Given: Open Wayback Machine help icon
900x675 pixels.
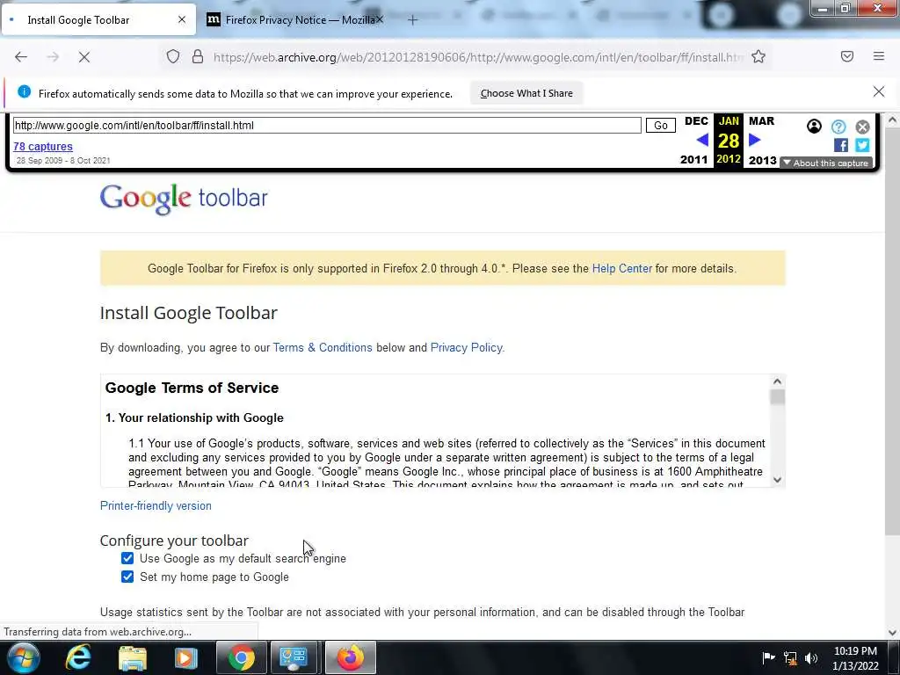Looking at the screenshot, I should (x=838, y=127).
